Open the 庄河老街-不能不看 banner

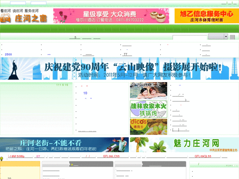tap(64, 145)
